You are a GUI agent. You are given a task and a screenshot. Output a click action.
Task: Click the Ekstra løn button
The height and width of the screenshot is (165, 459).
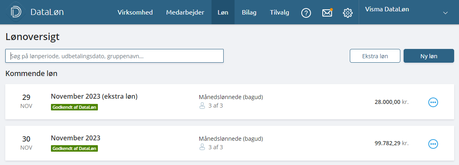click(375, 56)
